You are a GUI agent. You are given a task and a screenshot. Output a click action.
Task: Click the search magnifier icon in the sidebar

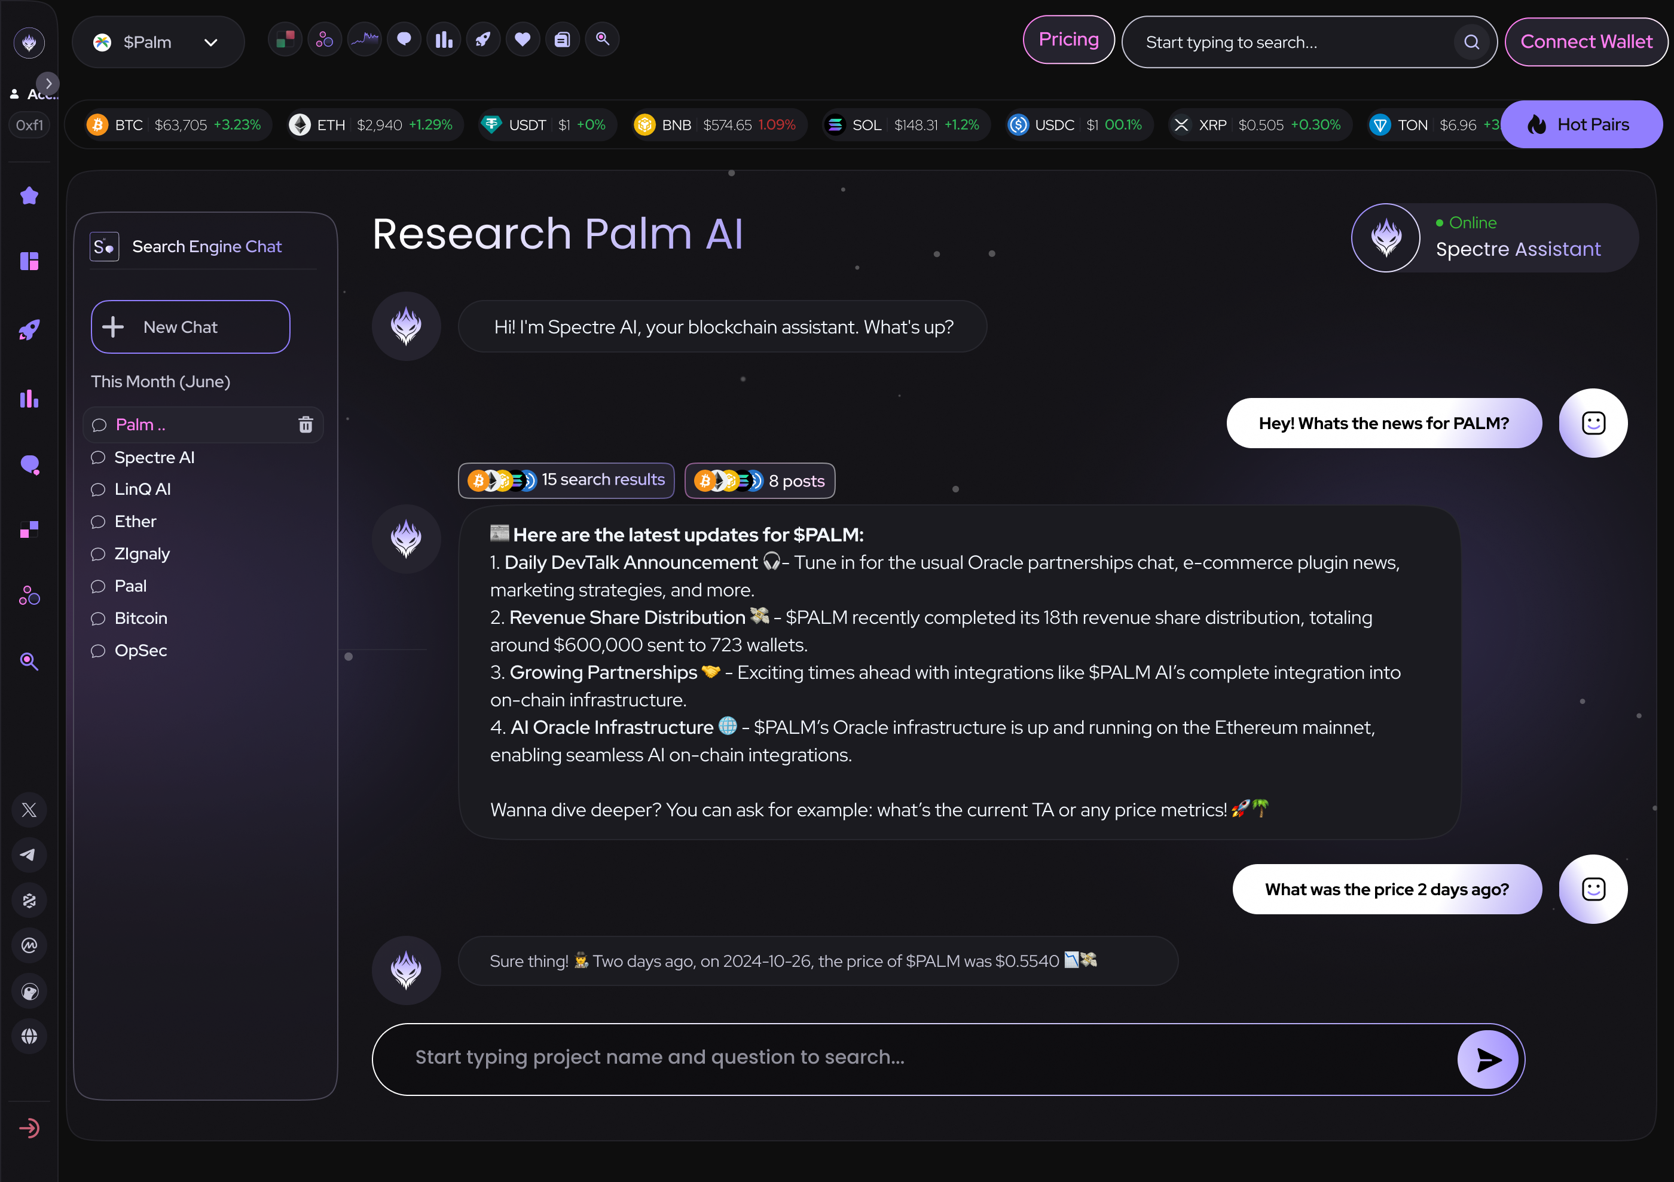(x=29, y=661)
